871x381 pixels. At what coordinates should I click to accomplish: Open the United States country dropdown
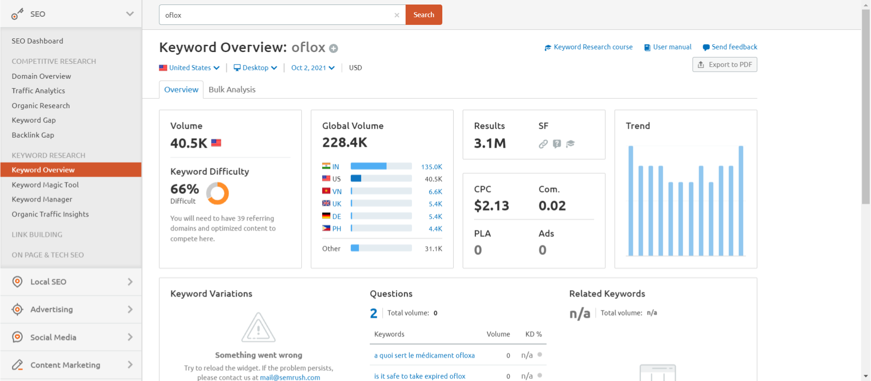click(x=190, y=68)
